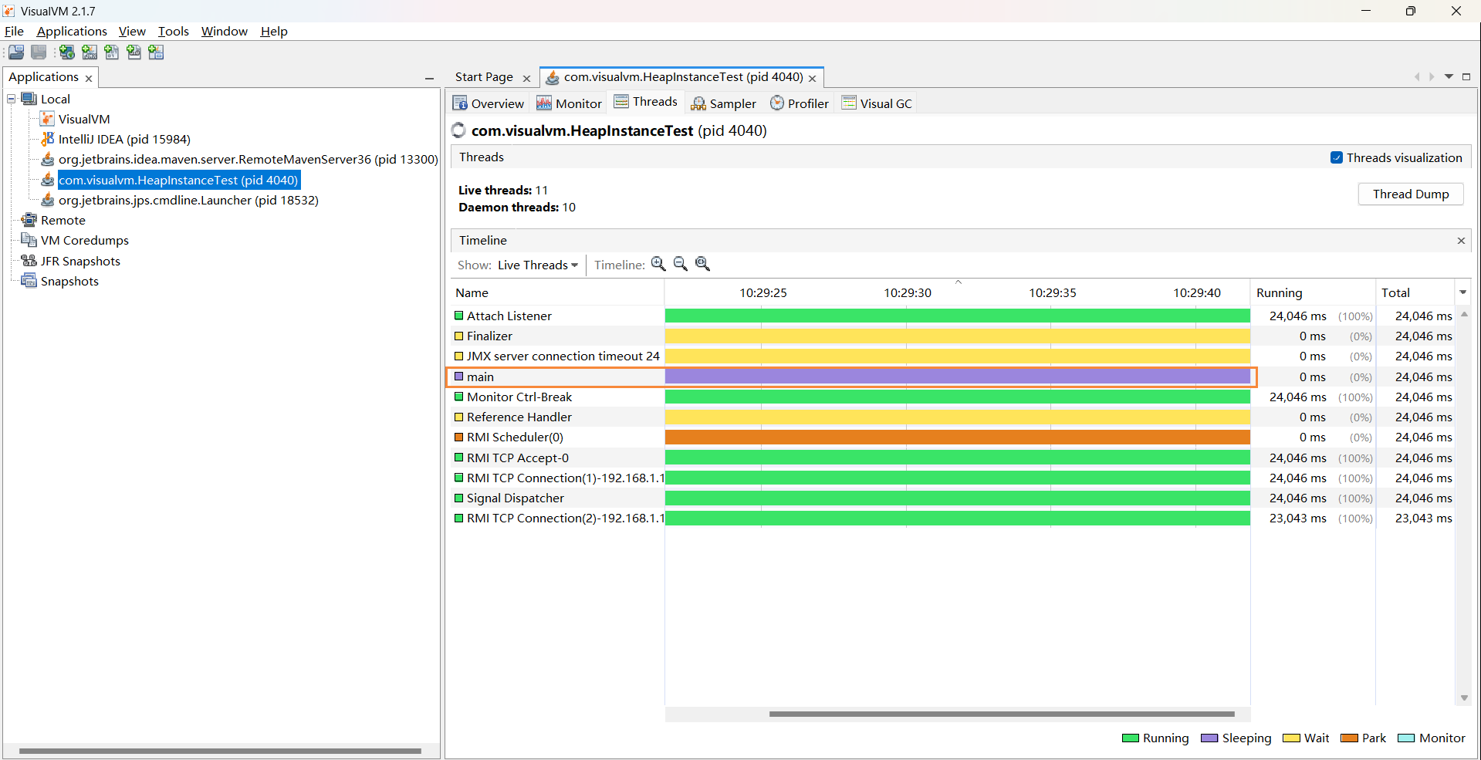Click the RemoteMavenServer36 Java process icon
The image size is (1481, 760).
pyautogui.click(x=47, y=159)
